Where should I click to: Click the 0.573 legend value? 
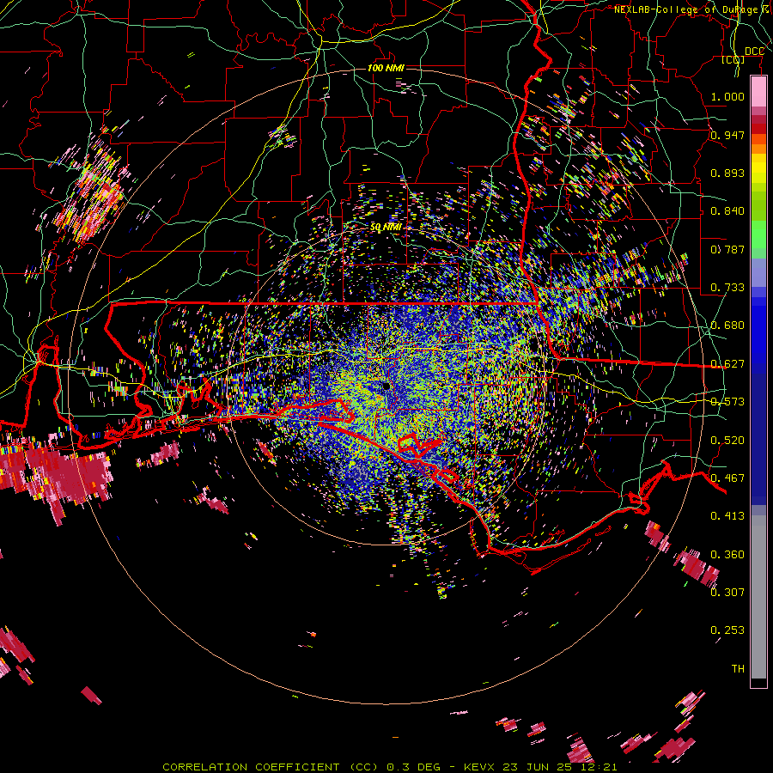click(727, 402)
